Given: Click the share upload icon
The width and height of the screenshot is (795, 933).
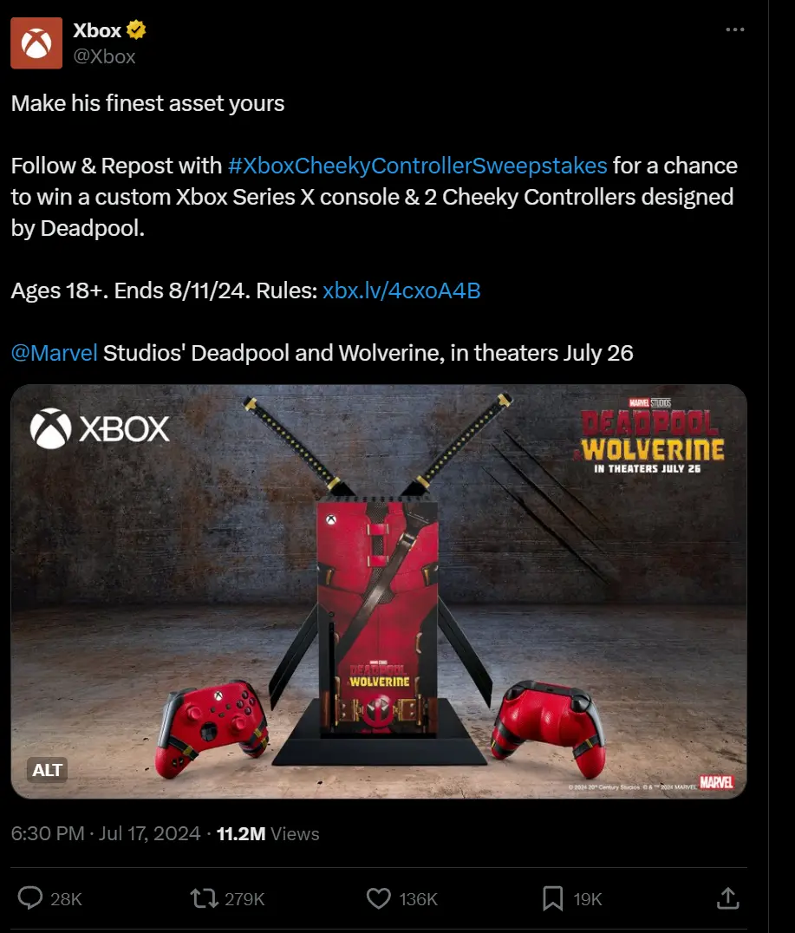Looking at the screenshot, I should [727, 898].
